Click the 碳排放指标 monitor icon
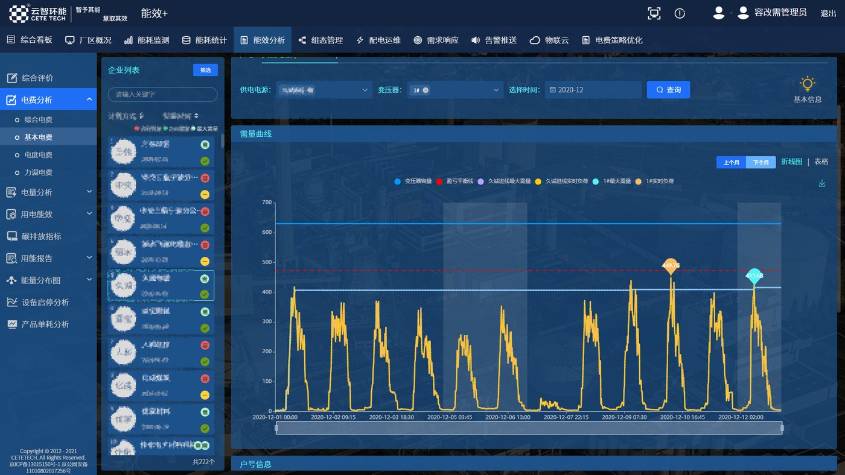The image size is (845, 475). (11, 236)
